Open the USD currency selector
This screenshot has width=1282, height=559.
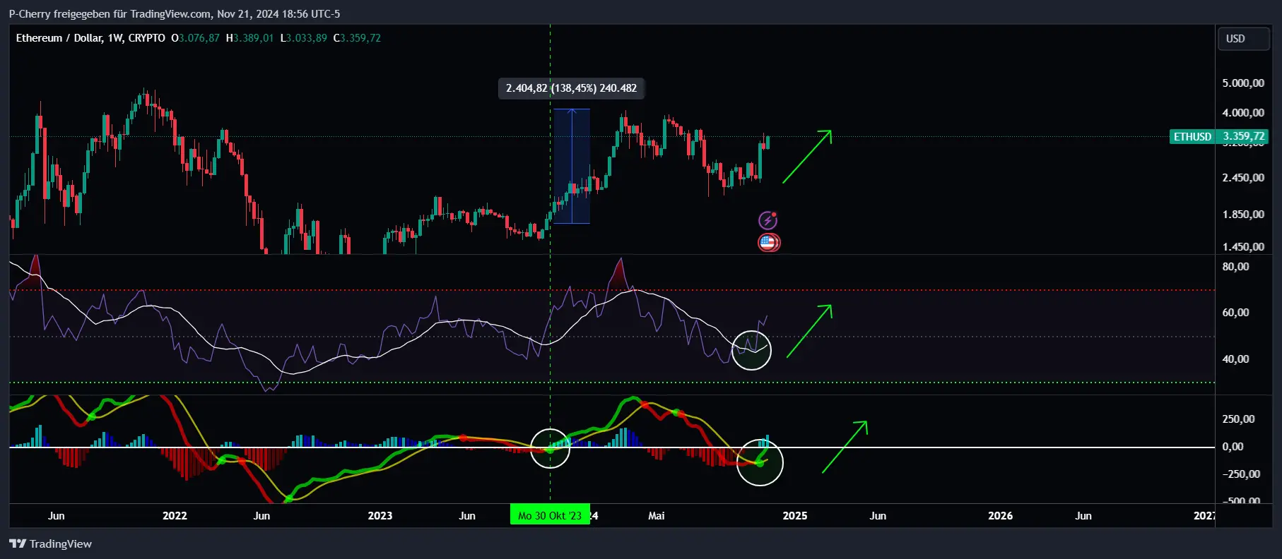(1243, 39)
